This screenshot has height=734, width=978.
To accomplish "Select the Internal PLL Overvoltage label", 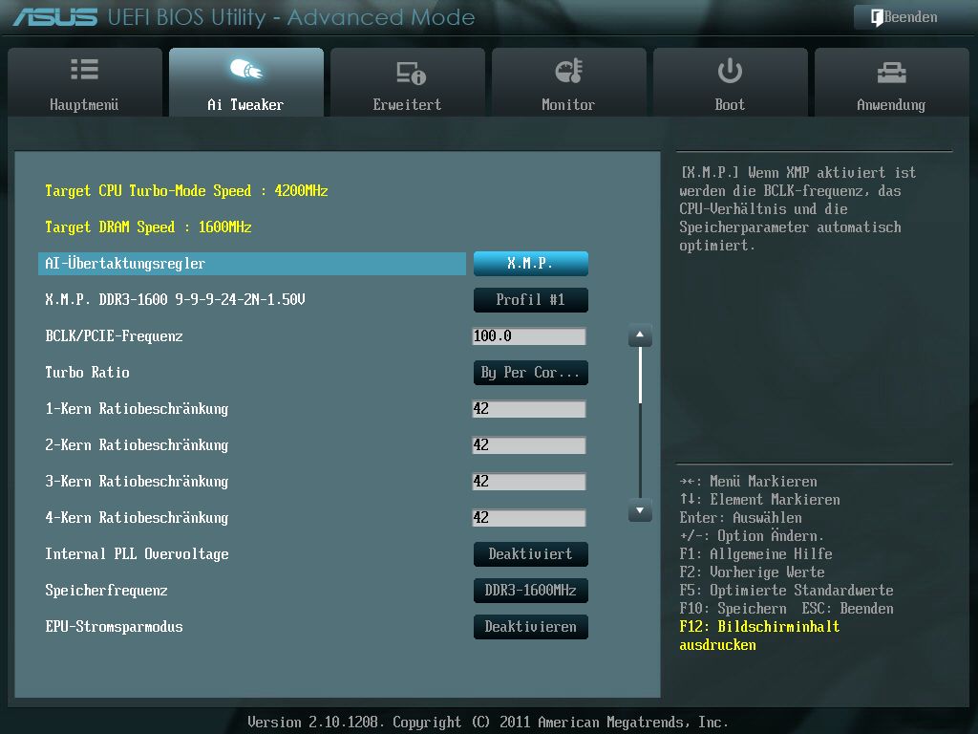I will pyautogui.click(x=137, y=554).
